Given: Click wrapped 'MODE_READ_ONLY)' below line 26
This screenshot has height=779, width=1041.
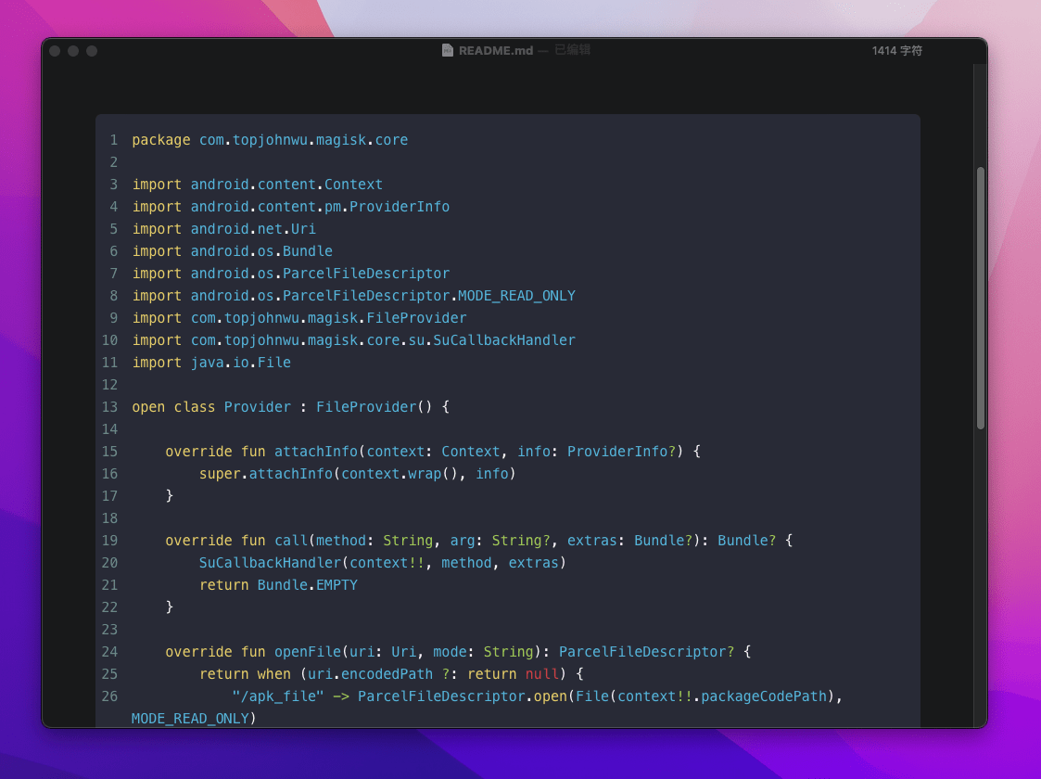Looking at the screenshot, I should (194, 719).
